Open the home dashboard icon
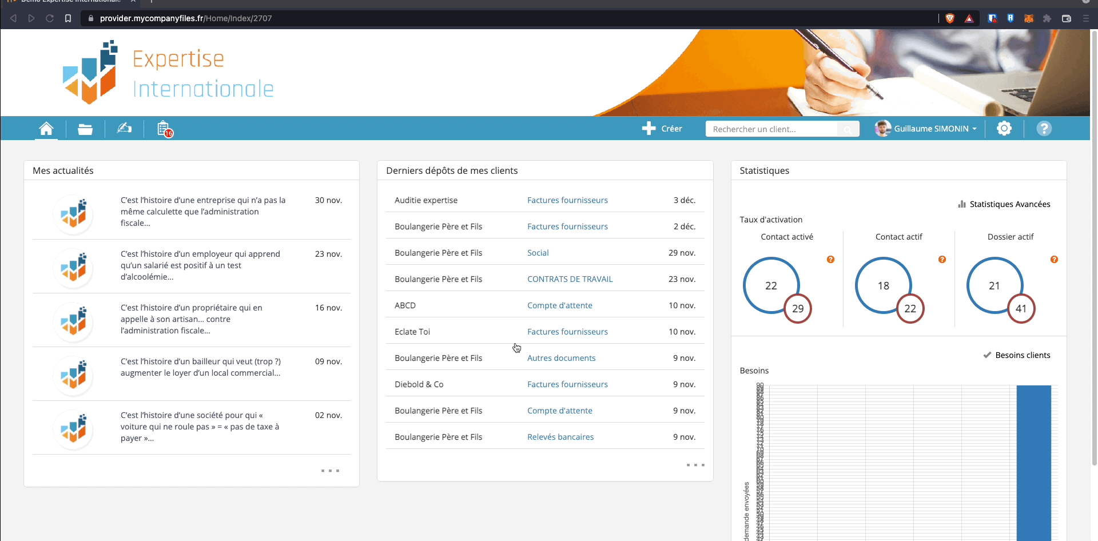The height and width of the screenshot is (541, 1098). (46, 129)
